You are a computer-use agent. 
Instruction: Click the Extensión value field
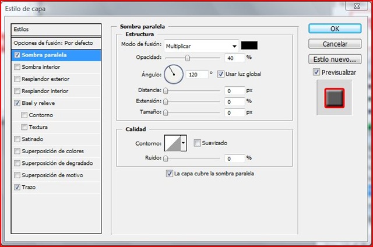pos(234,102)
